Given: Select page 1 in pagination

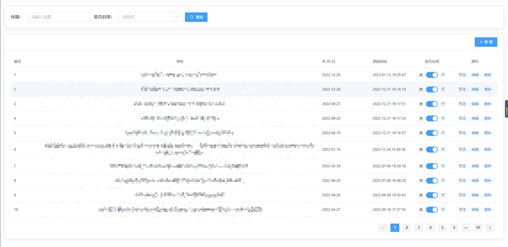Looking at the screenshot, I should click(x=395, y=228).
